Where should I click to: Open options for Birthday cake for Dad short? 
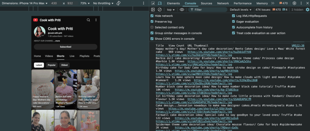click(97, 72)
